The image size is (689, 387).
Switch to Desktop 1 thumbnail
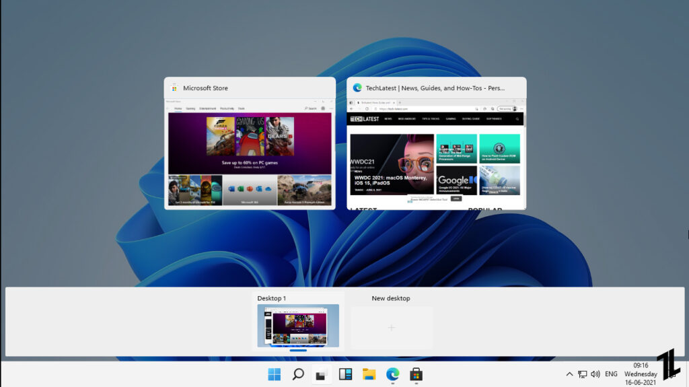[298, 326]
